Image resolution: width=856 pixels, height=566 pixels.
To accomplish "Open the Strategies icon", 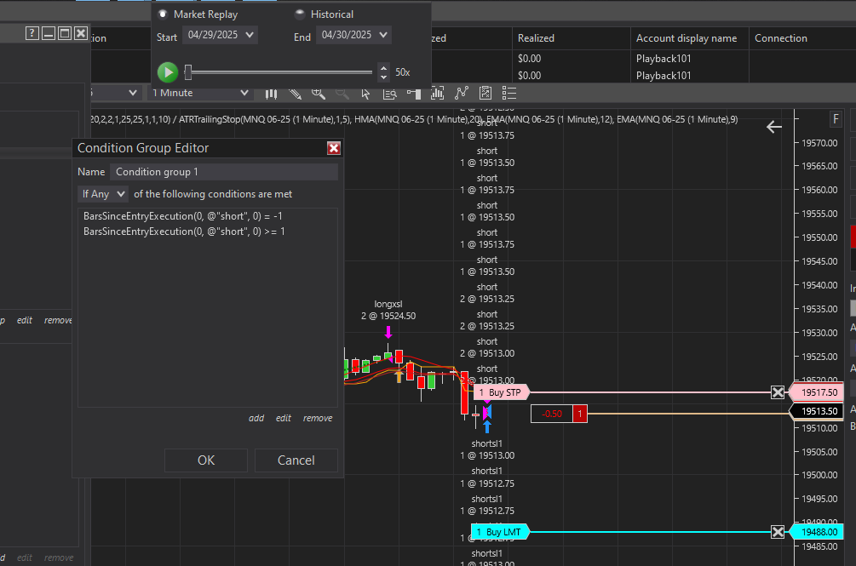I will click(x=485, y=94).
